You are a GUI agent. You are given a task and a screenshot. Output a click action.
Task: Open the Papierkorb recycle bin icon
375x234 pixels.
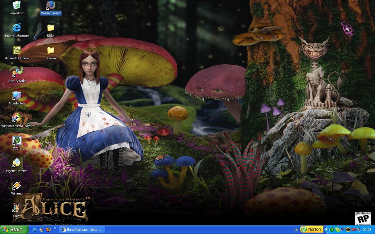click(17, 8)
